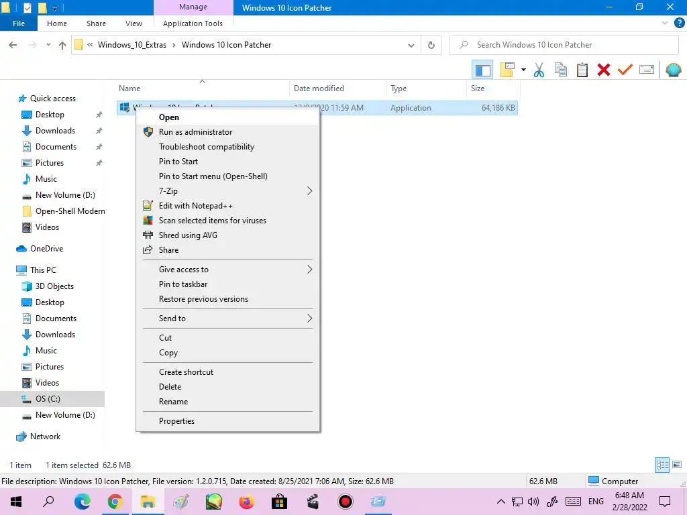The width and height of the screenshot is (687, 515).
Task: Click the blue shell icon in toolbar
Action: pyautogui.click(x=673, y=70)
